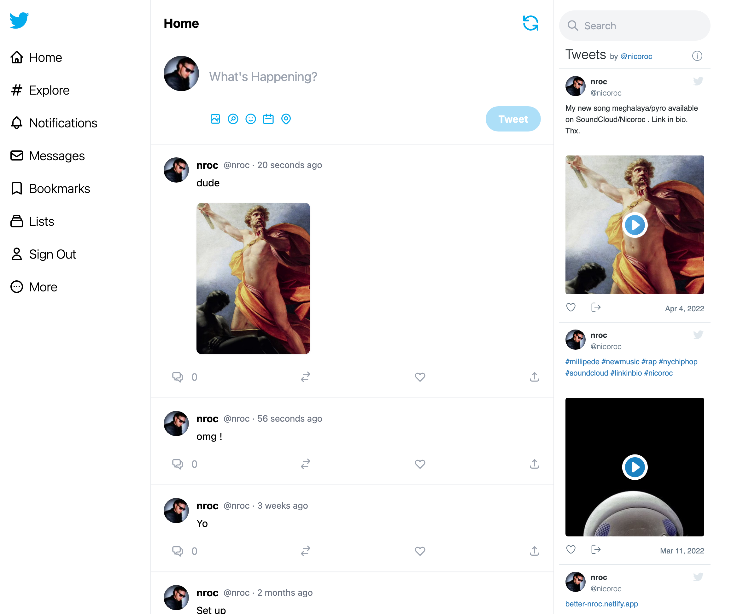The width and height of the screenshot is (749, 614).
Task: Click the GIF search icon in composer
Action: click(233, 119)
